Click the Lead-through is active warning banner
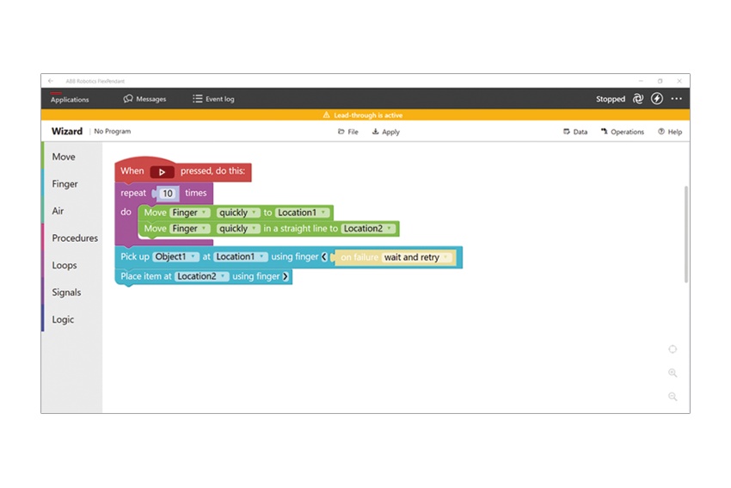 pyautogui.click(x=365, y=114)
